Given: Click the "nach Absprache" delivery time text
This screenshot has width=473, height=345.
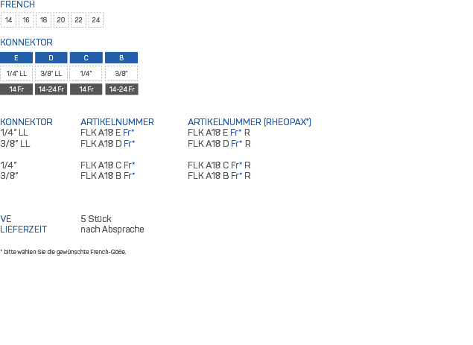Looking at the screenshot, I should (x=112, y=230).
